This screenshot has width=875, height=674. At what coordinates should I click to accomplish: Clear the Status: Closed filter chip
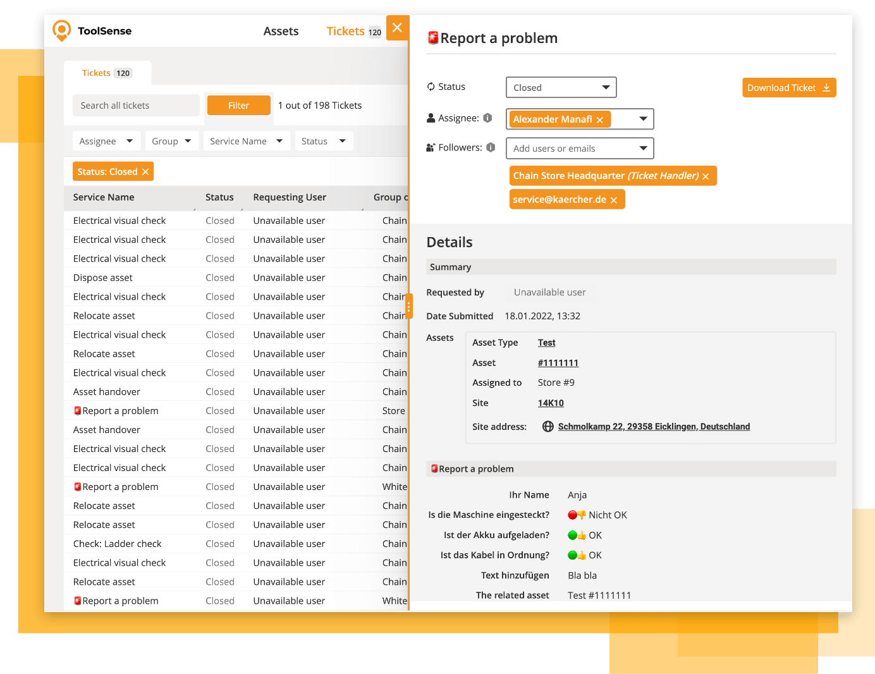tap(145, 171)
